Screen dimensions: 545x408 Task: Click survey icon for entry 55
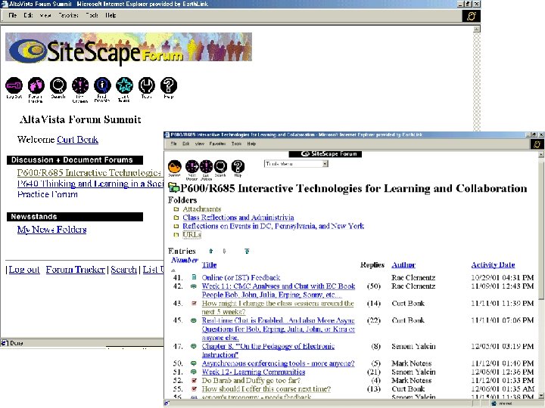click(194, 389)
